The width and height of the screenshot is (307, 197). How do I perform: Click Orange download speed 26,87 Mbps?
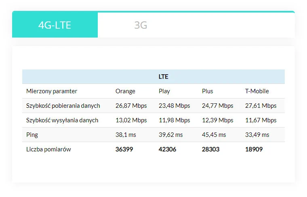(x=131, y=106)
